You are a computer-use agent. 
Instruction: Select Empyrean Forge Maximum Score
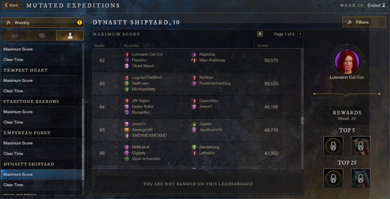42,143
